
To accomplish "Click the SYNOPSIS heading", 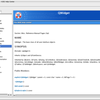I will coord(20,46).
